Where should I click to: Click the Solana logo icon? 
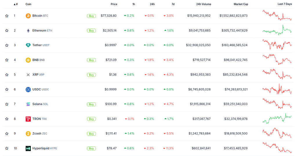pyautogui.click(x=28, y=104)
